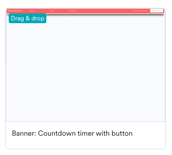Select the 29 Days countdown value
This screenshot has width=172, height=155.
[32, 11]
